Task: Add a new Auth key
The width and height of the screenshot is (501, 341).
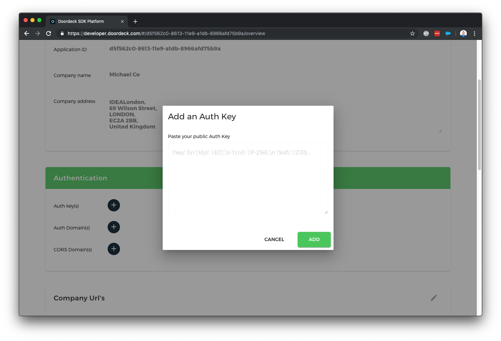Action: click(x=114, y=205)
